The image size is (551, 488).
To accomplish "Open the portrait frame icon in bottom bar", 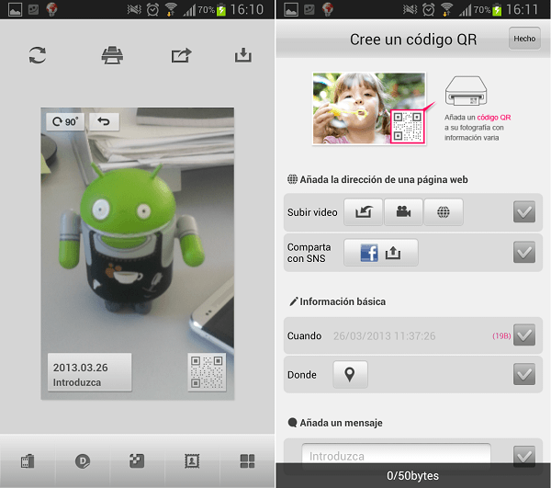I will pyautogui.click(x=192, y=461).
